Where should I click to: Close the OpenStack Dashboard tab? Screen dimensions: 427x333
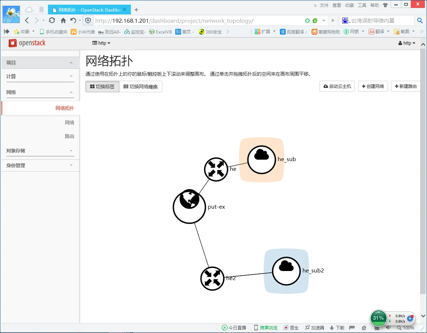tap(124, 9)
